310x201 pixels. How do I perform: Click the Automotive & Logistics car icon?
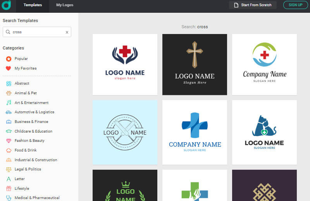9,112
